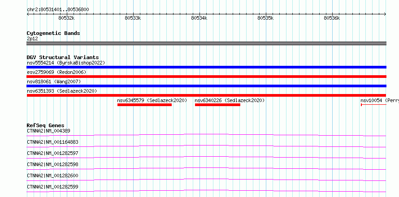Click the 80536k ruler tick label
The width and height of the screenshot is (399, 197).
click(x=332, y=18)
